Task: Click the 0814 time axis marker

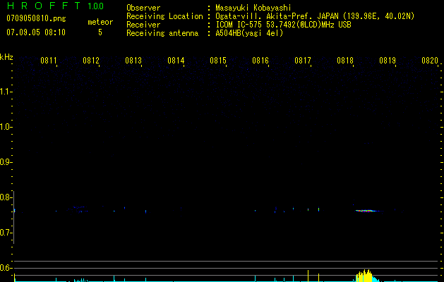Action: 176,60
